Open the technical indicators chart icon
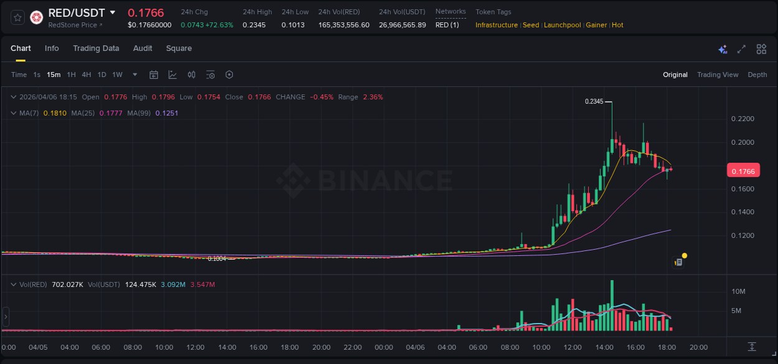Image resolution: width=778 pixels, height=364 pixels. pos(172,75)
